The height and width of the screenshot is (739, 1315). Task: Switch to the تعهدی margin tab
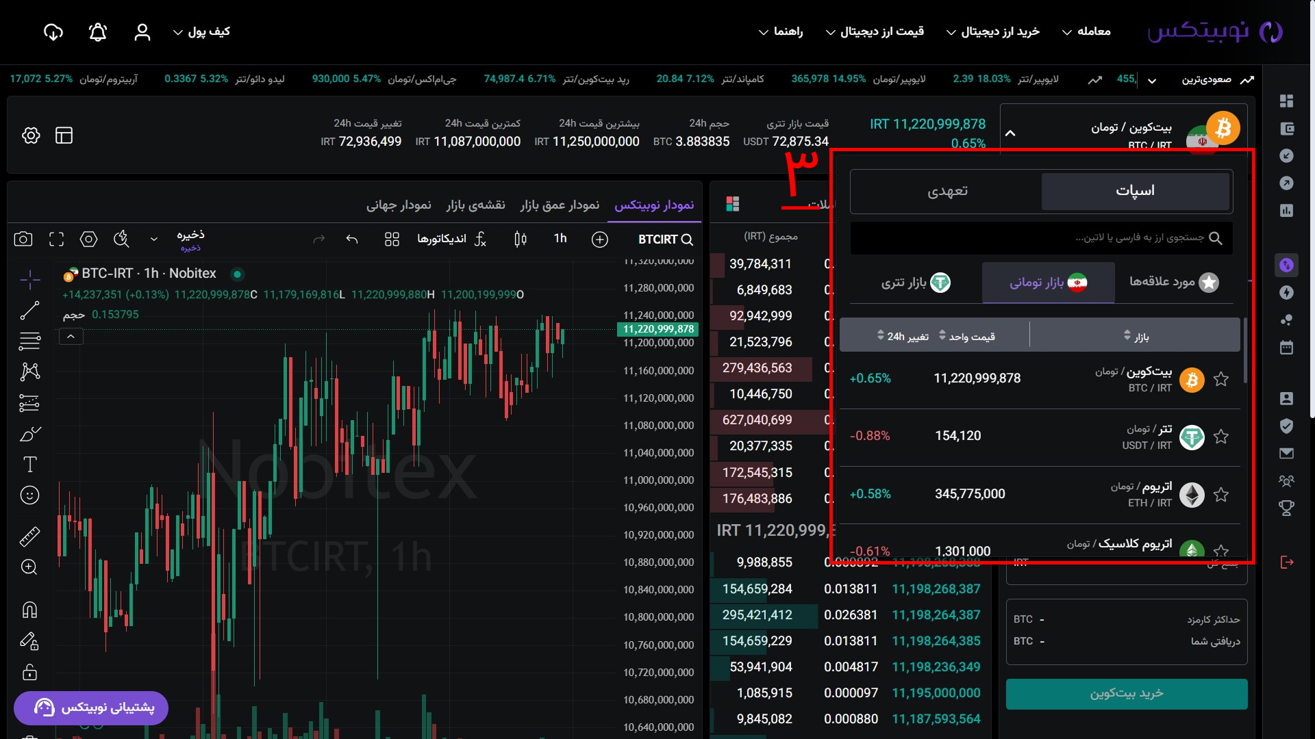[947, 192]
